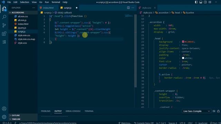
Task: Open the Help menu
Action: point(65,2)
